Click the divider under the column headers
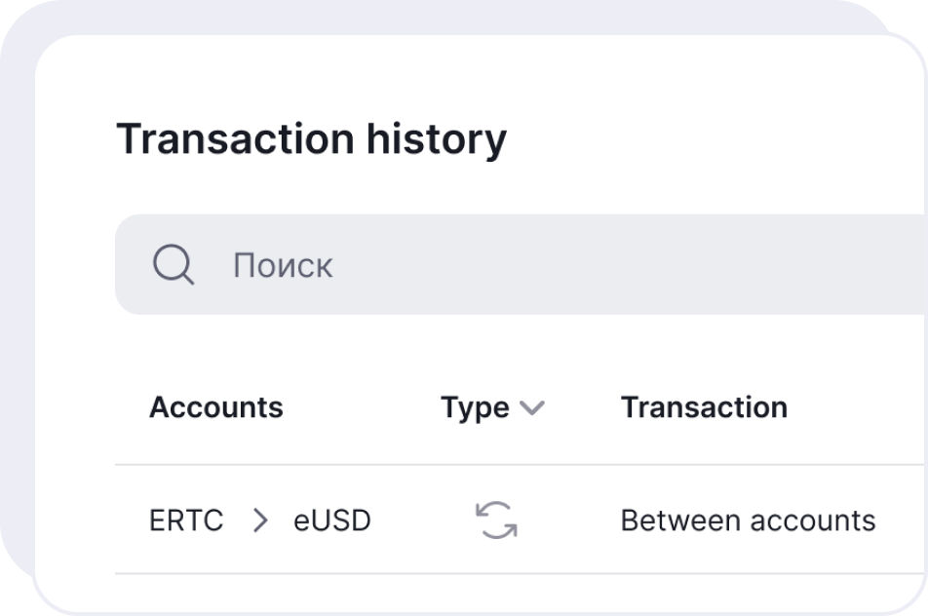 [487, 465]
